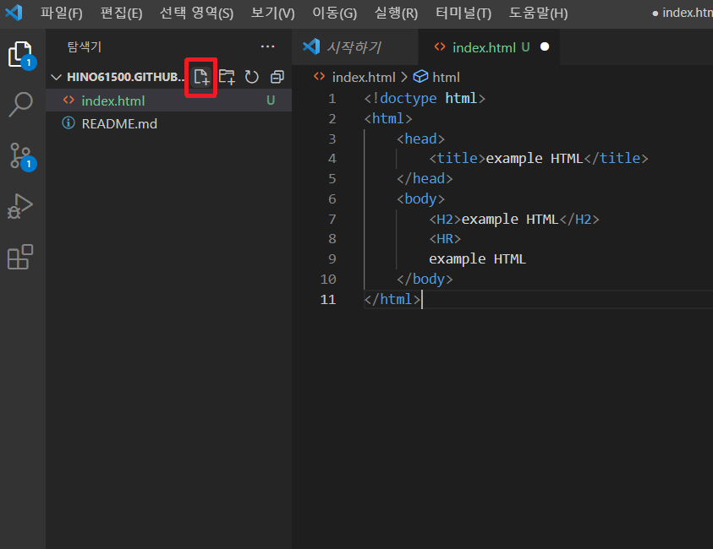
Task: Open the Source Control view icon
Action: pyautogui.click(x=19, y=155)
